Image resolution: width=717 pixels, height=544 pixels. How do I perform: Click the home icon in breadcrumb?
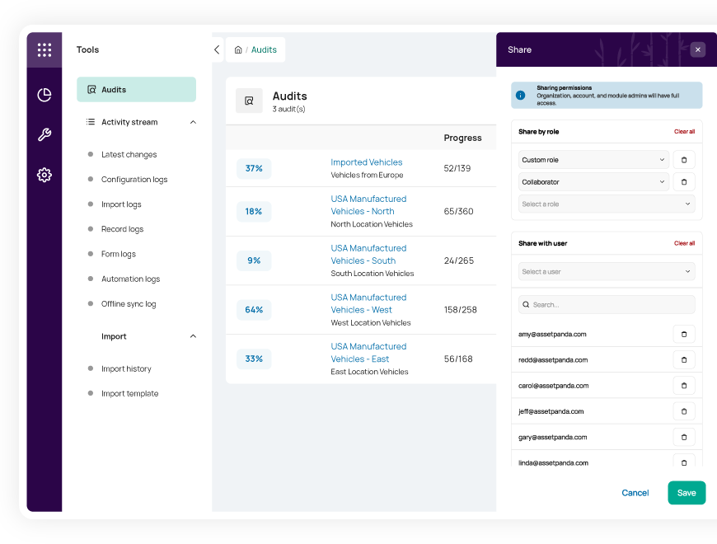pos(238,49)
